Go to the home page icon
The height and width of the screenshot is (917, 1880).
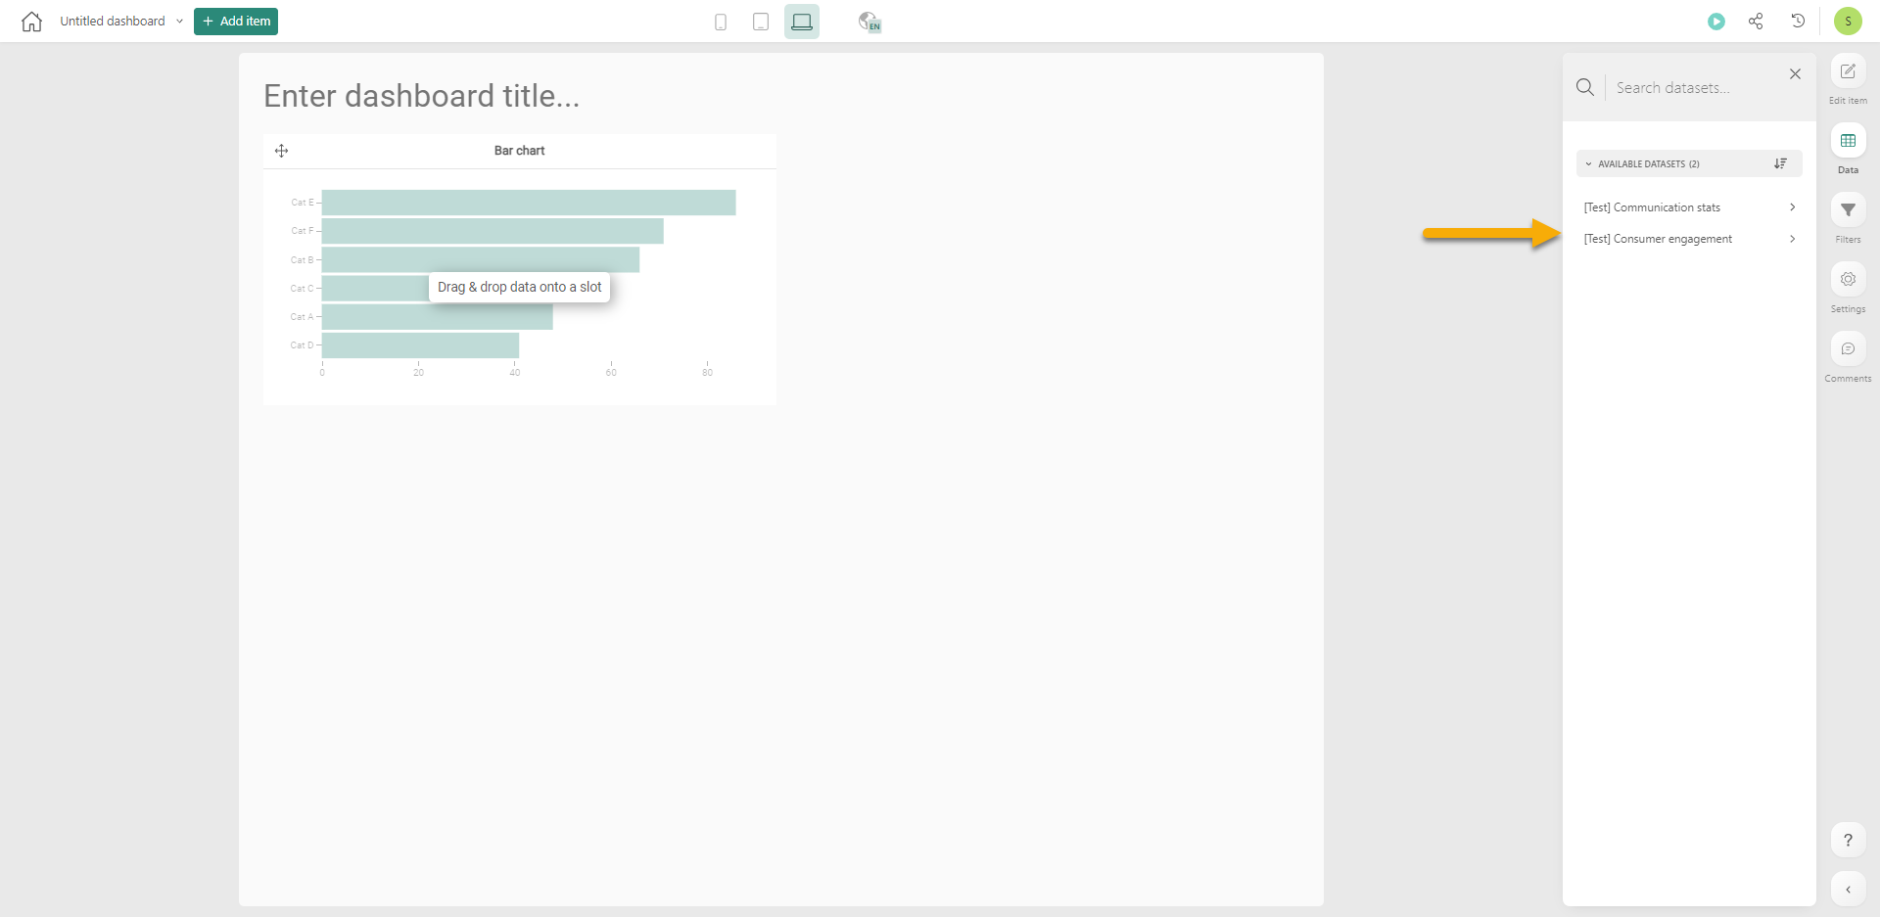[31, 22]
